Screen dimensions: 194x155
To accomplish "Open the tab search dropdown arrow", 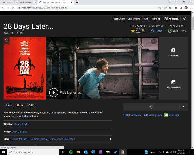I will coord(170,2).
